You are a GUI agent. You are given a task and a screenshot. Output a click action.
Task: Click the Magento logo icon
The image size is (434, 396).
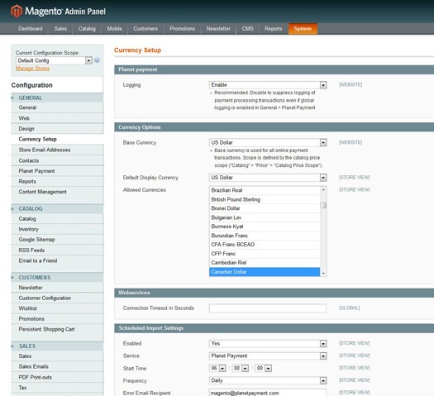pos(17,11)
